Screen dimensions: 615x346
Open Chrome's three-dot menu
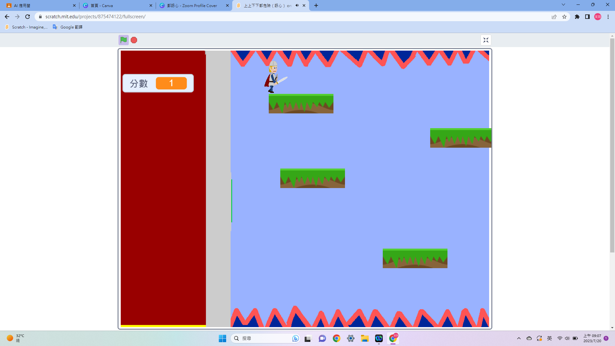(x=608, y=17)
